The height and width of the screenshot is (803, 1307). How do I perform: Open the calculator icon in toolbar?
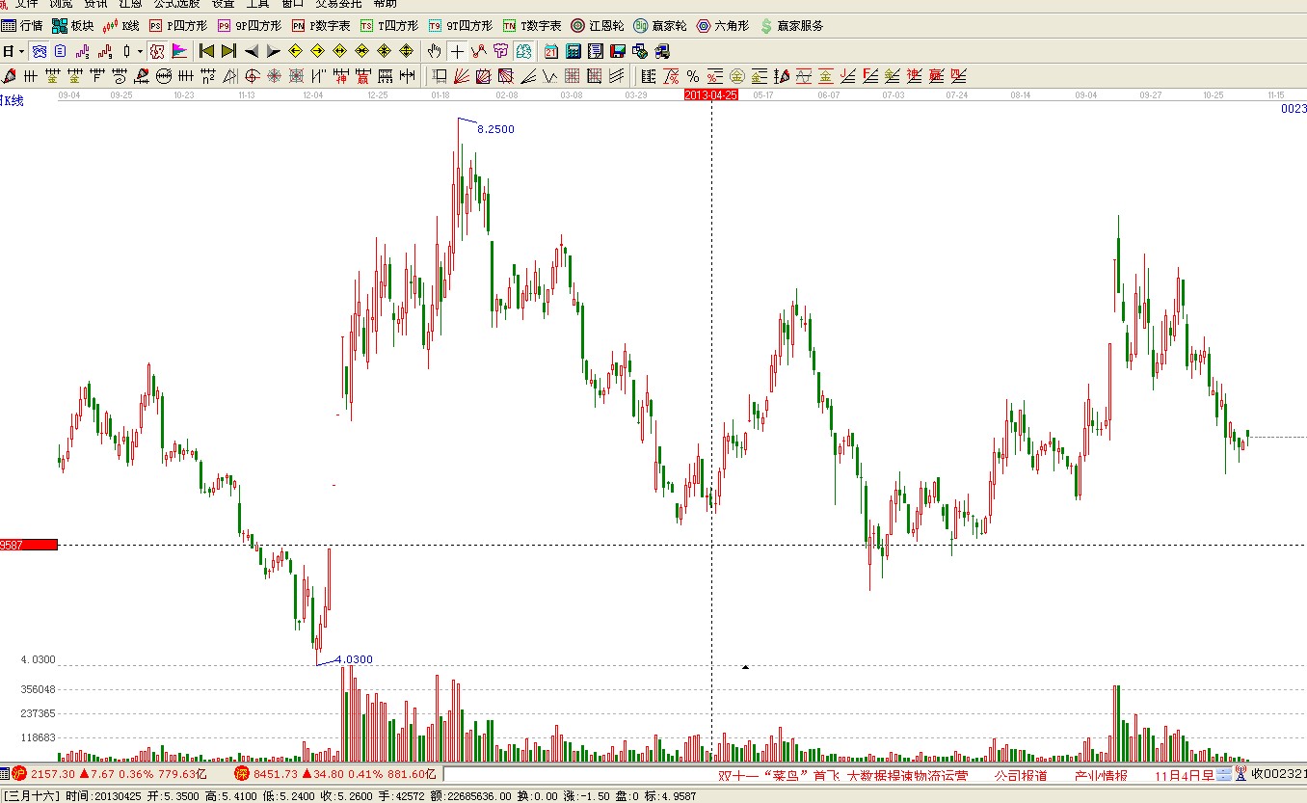coord(573,51)
